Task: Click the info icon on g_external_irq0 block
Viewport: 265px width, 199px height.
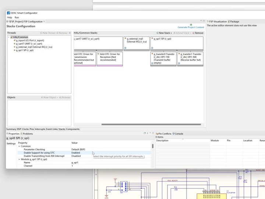Action: [125, 48]
